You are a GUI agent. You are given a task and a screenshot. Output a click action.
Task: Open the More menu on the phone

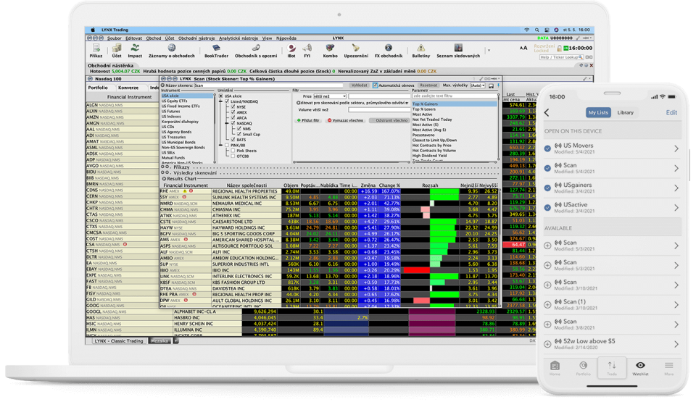point(669,368)
